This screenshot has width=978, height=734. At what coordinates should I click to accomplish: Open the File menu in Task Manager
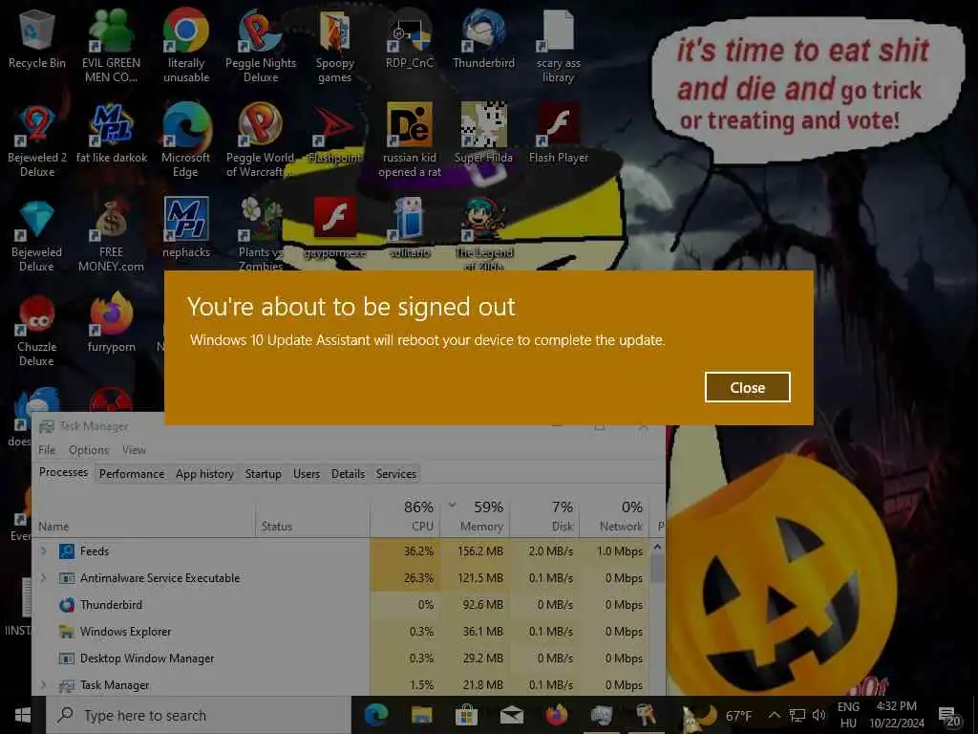(47, 450)
